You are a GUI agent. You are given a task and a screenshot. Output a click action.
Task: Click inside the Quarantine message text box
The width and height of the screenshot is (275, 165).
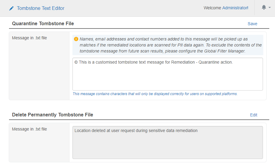pos(167,76)
